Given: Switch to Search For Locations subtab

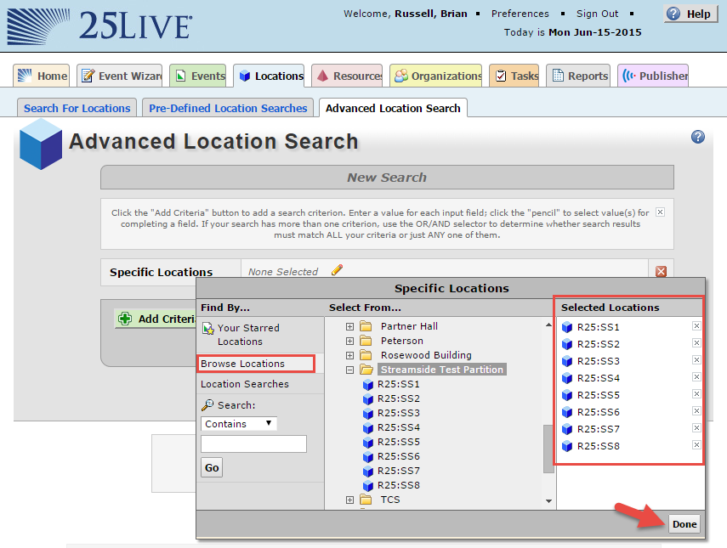Looking at the screenshot, I should (x=77, y=108).
